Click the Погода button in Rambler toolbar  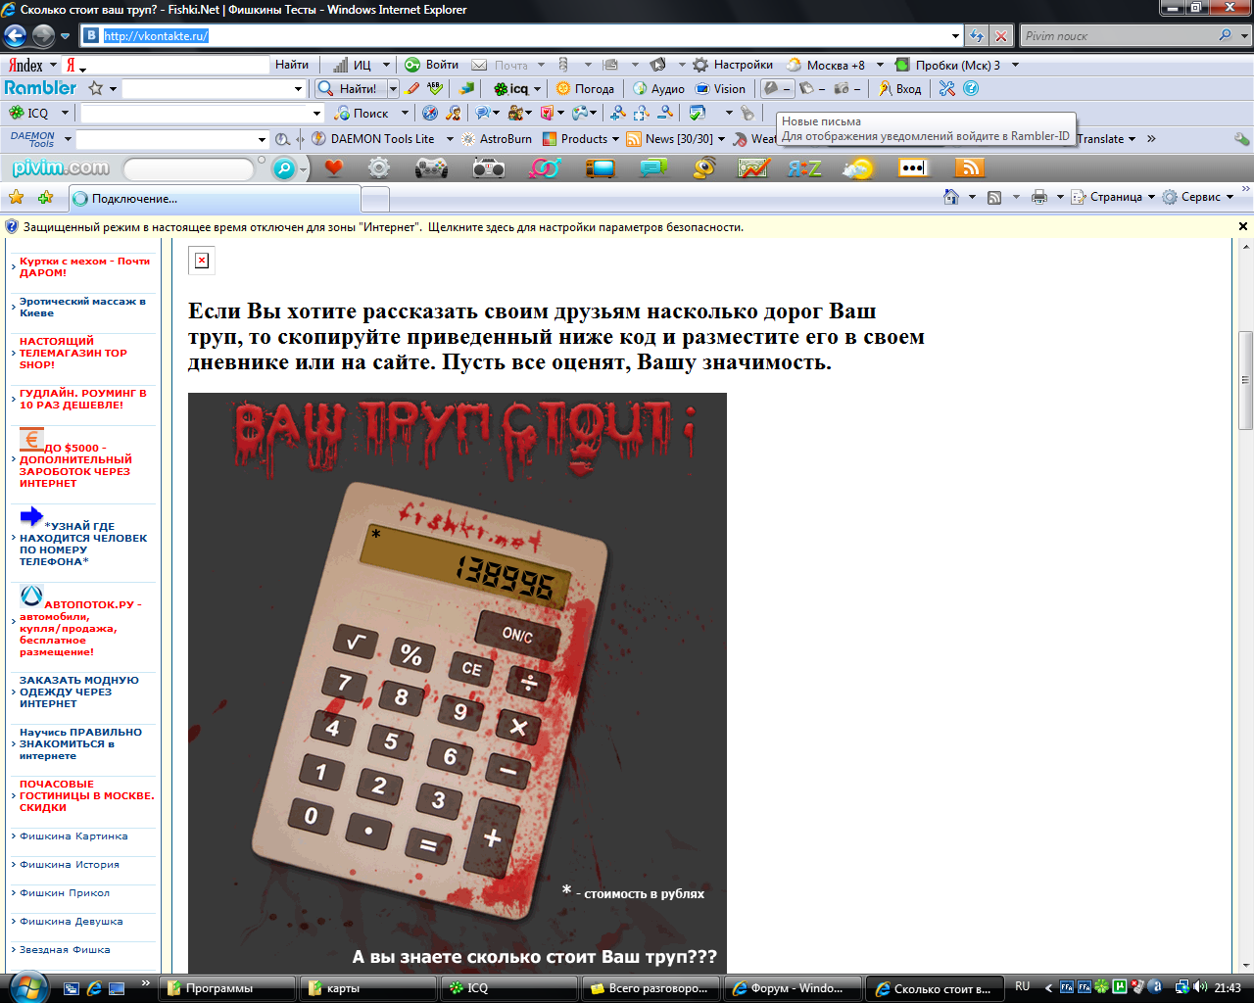pyautogui.click(x=585, y=89)
